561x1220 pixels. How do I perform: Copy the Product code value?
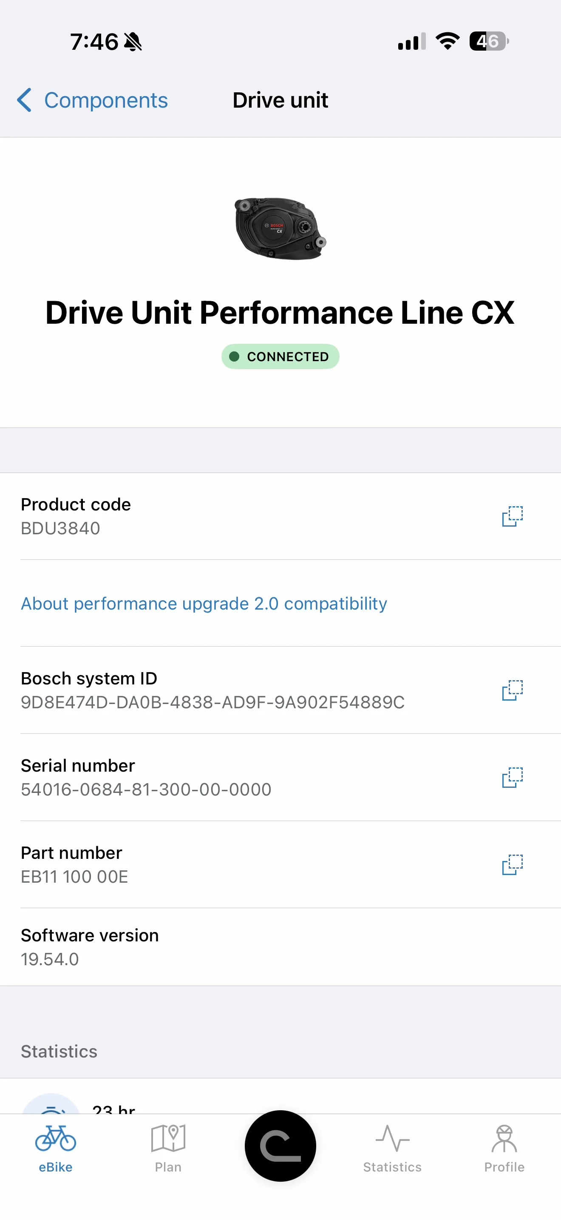pyautogui.click(x=512, y=516)
